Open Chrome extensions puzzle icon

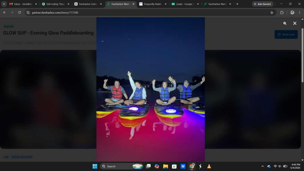(x=282, y=12)
